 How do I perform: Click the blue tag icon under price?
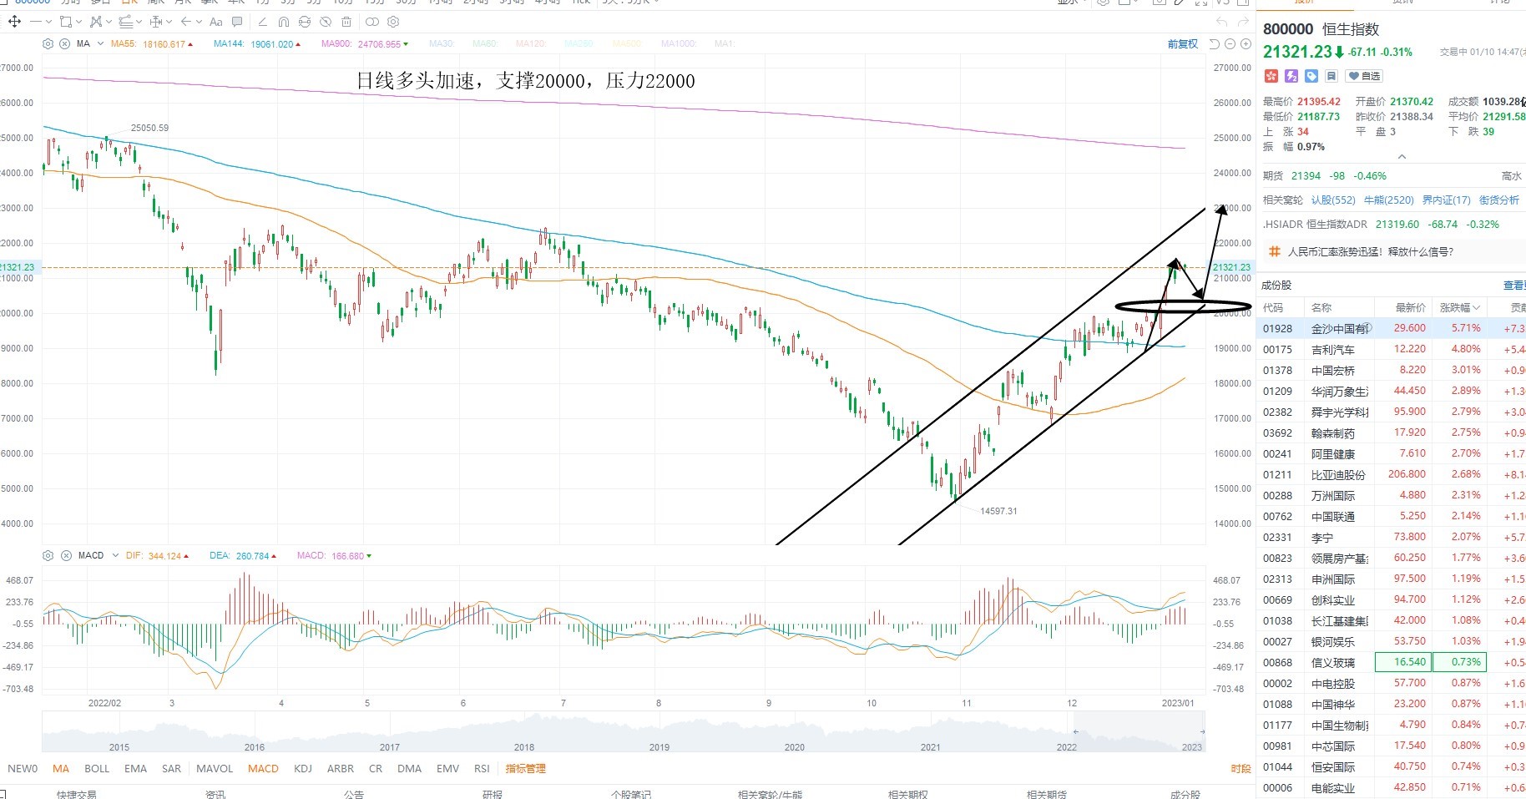[x=1311, y=76]
